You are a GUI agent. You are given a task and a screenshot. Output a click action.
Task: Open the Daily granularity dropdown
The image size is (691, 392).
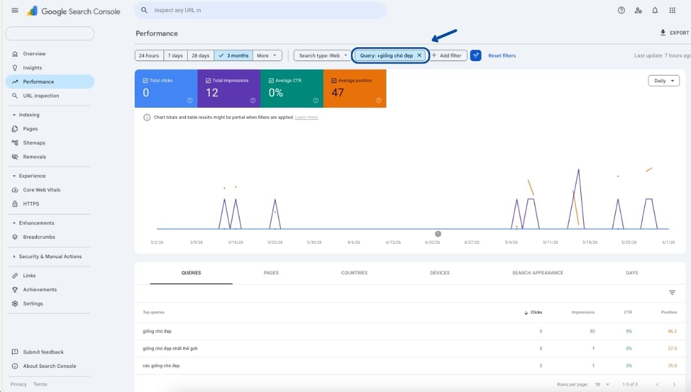664,81
